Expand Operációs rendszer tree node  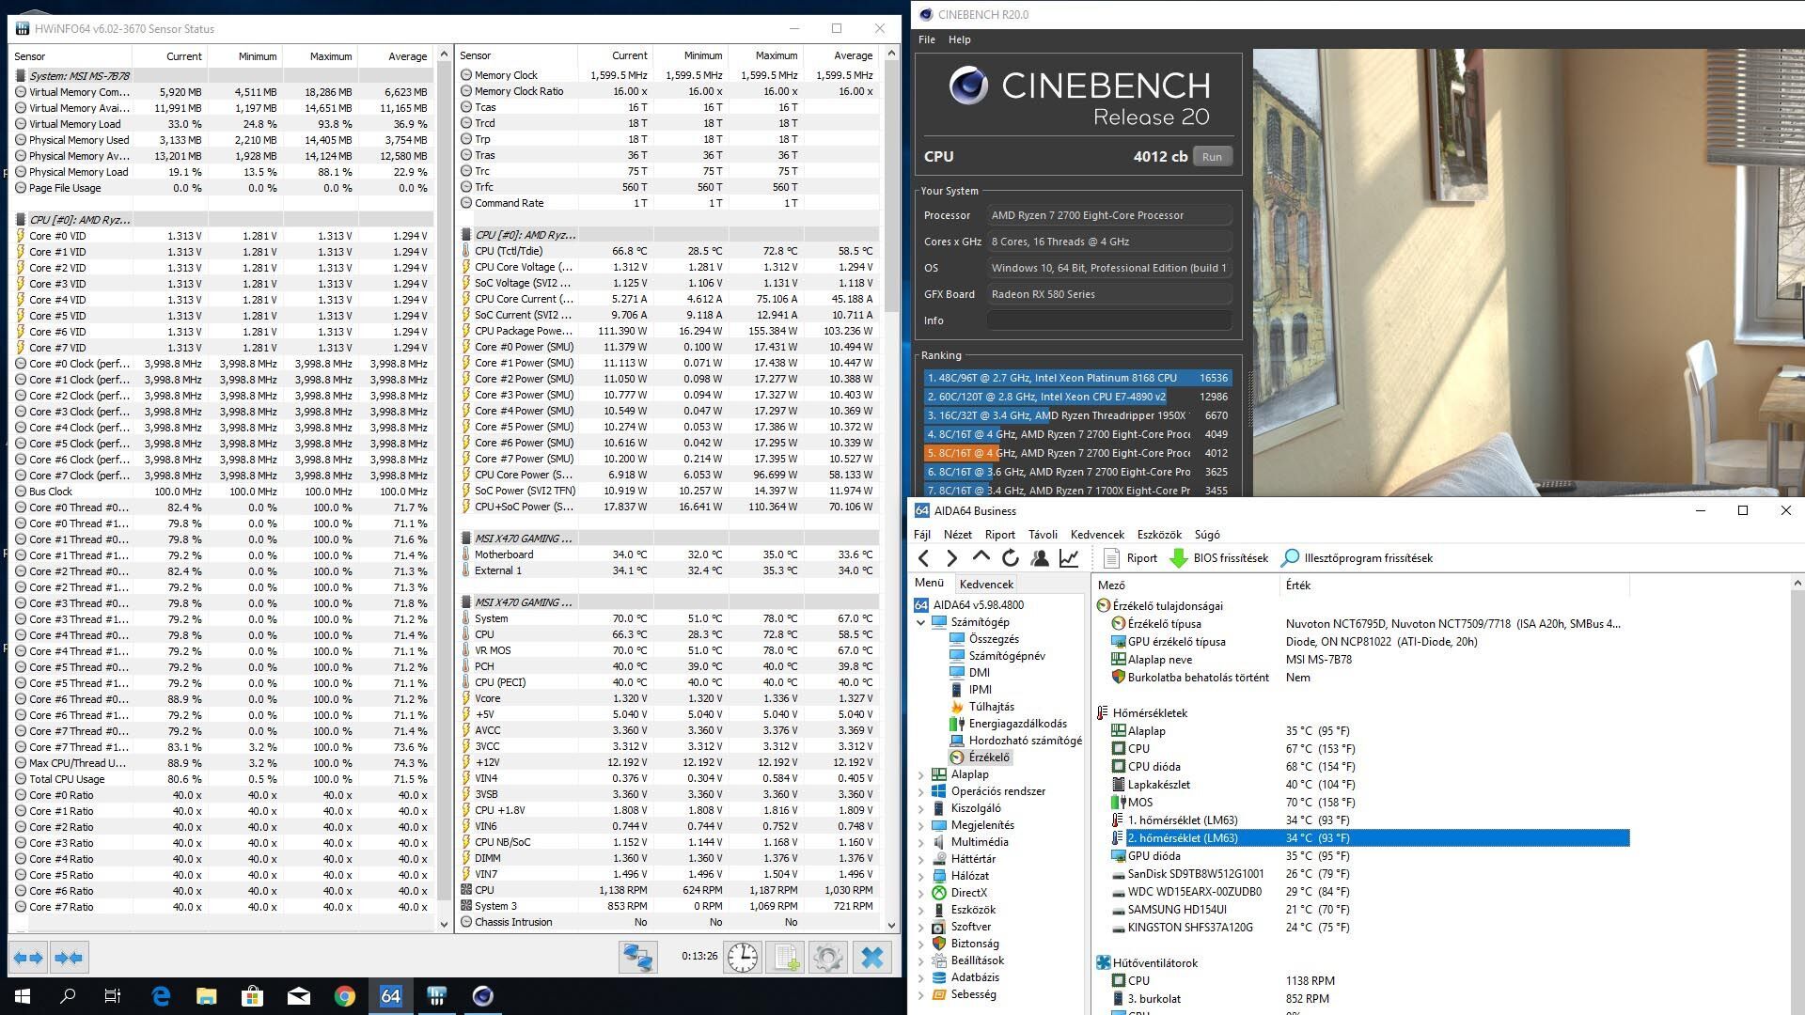coord(921,791)
